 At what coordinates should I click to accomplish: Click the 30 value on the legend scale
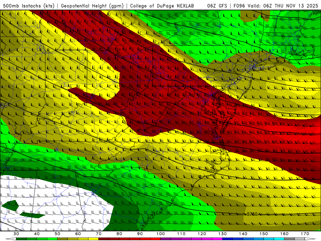(x=16, y=234)
